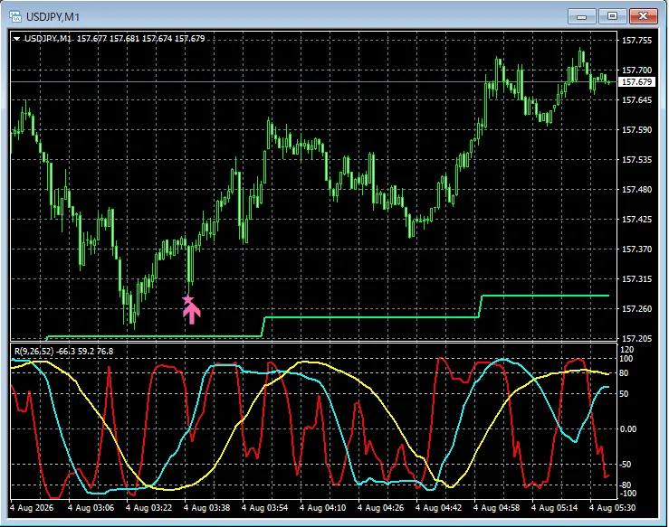Click the pink star signal marker
This screenshot has width=669, height=527.
(x=187, y=299)
